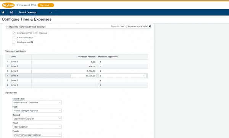Viewport: 229px width, 138px height.
Task: Click the 0.00 amount cell
Action: (x=64, y=62)
